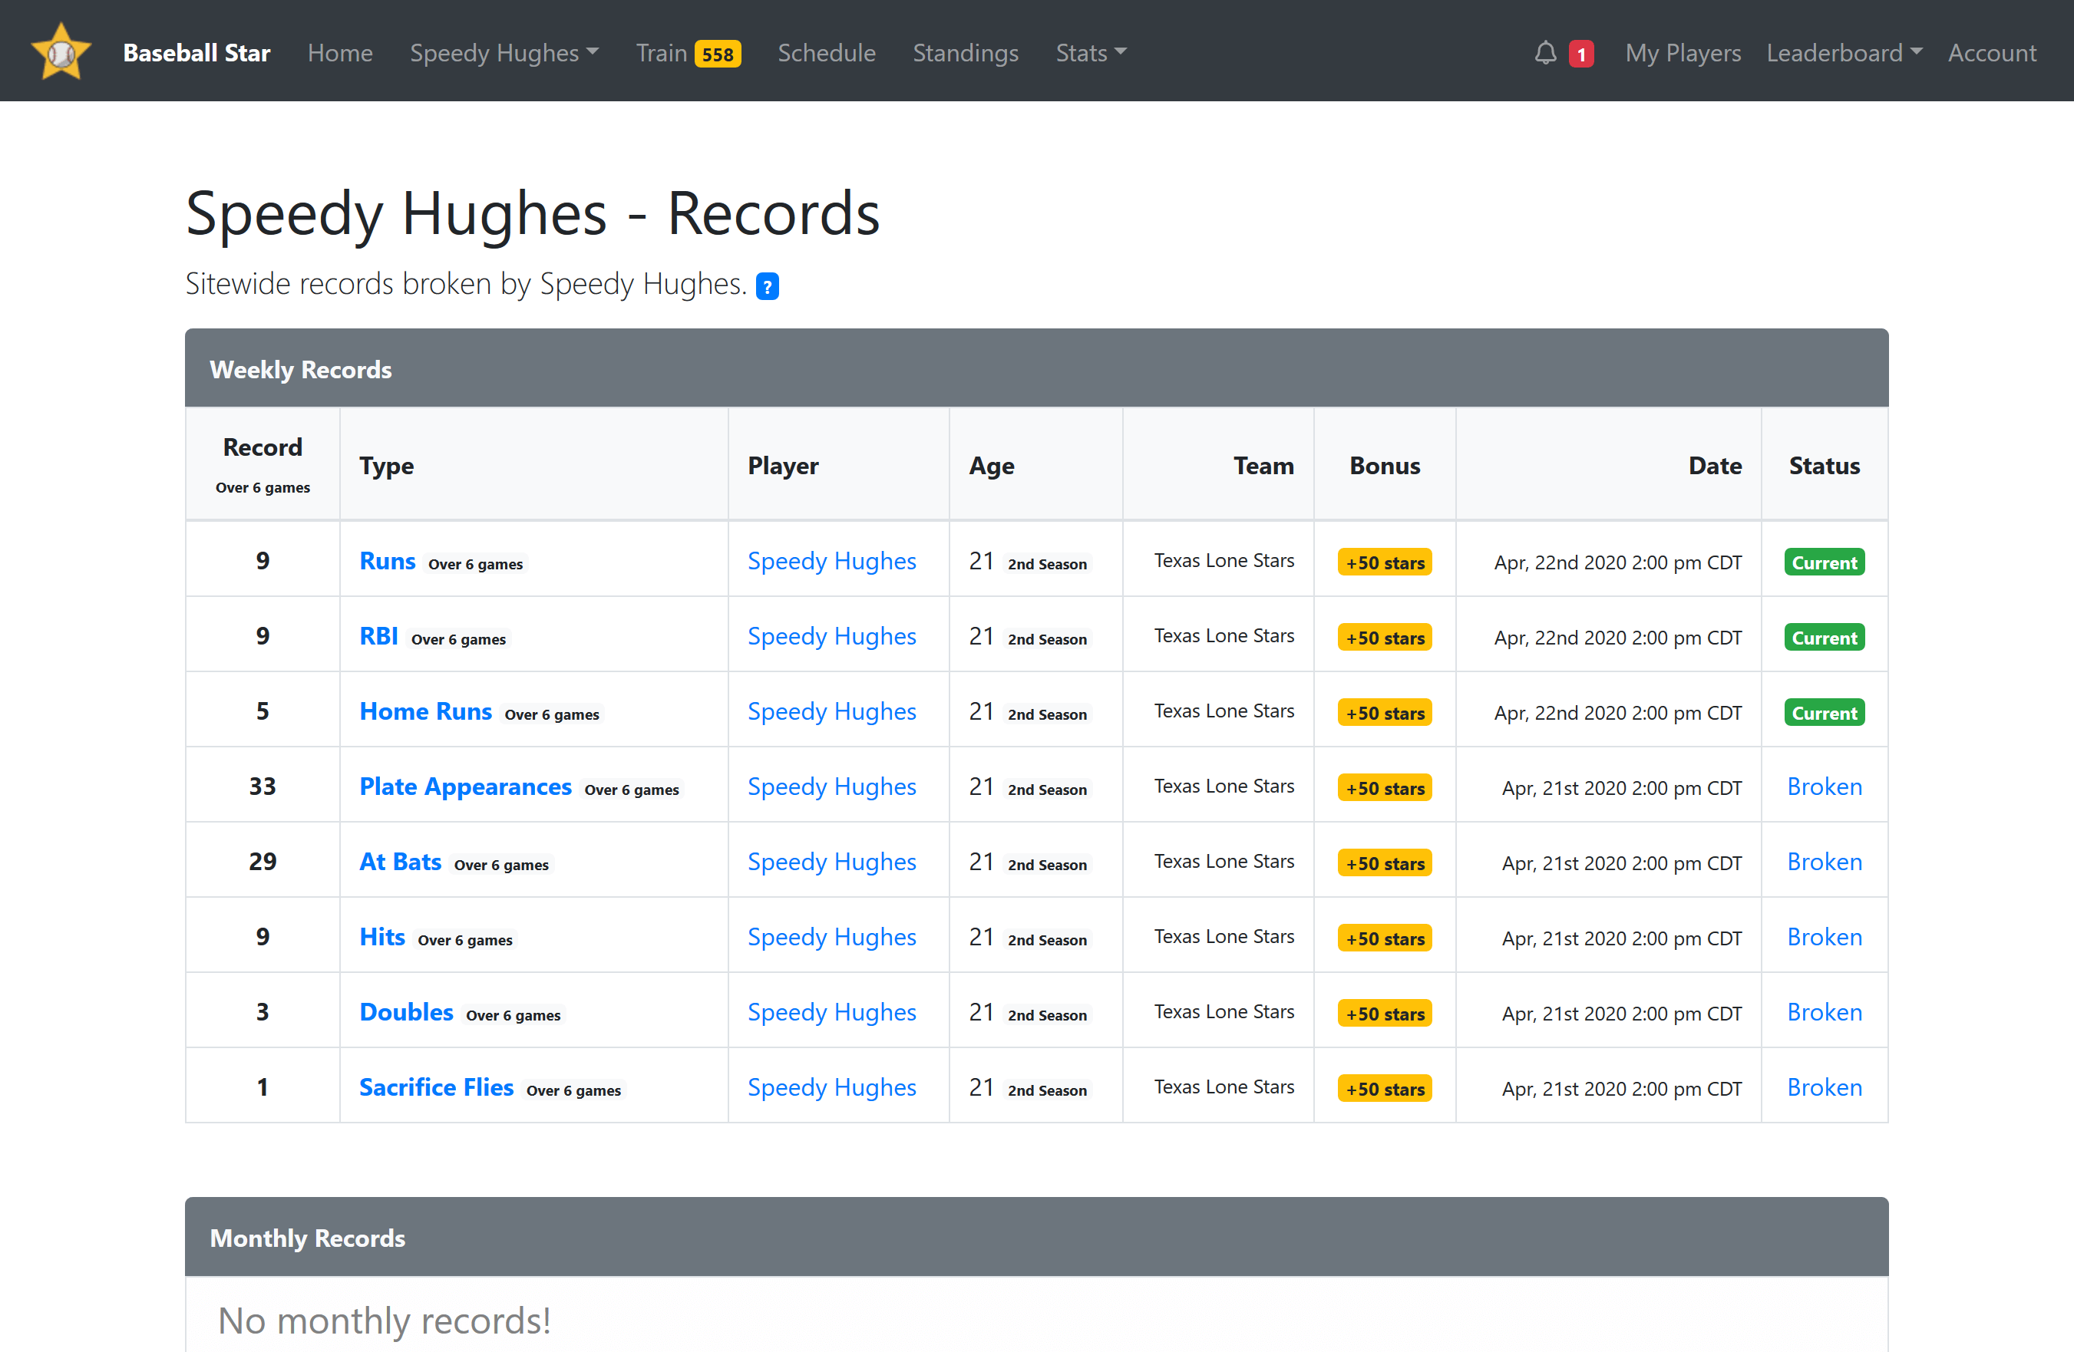This screenshot has width=2074, height=1352.
Task: Open the Broken status link for Doubles
Action: pos(1824,1012)
